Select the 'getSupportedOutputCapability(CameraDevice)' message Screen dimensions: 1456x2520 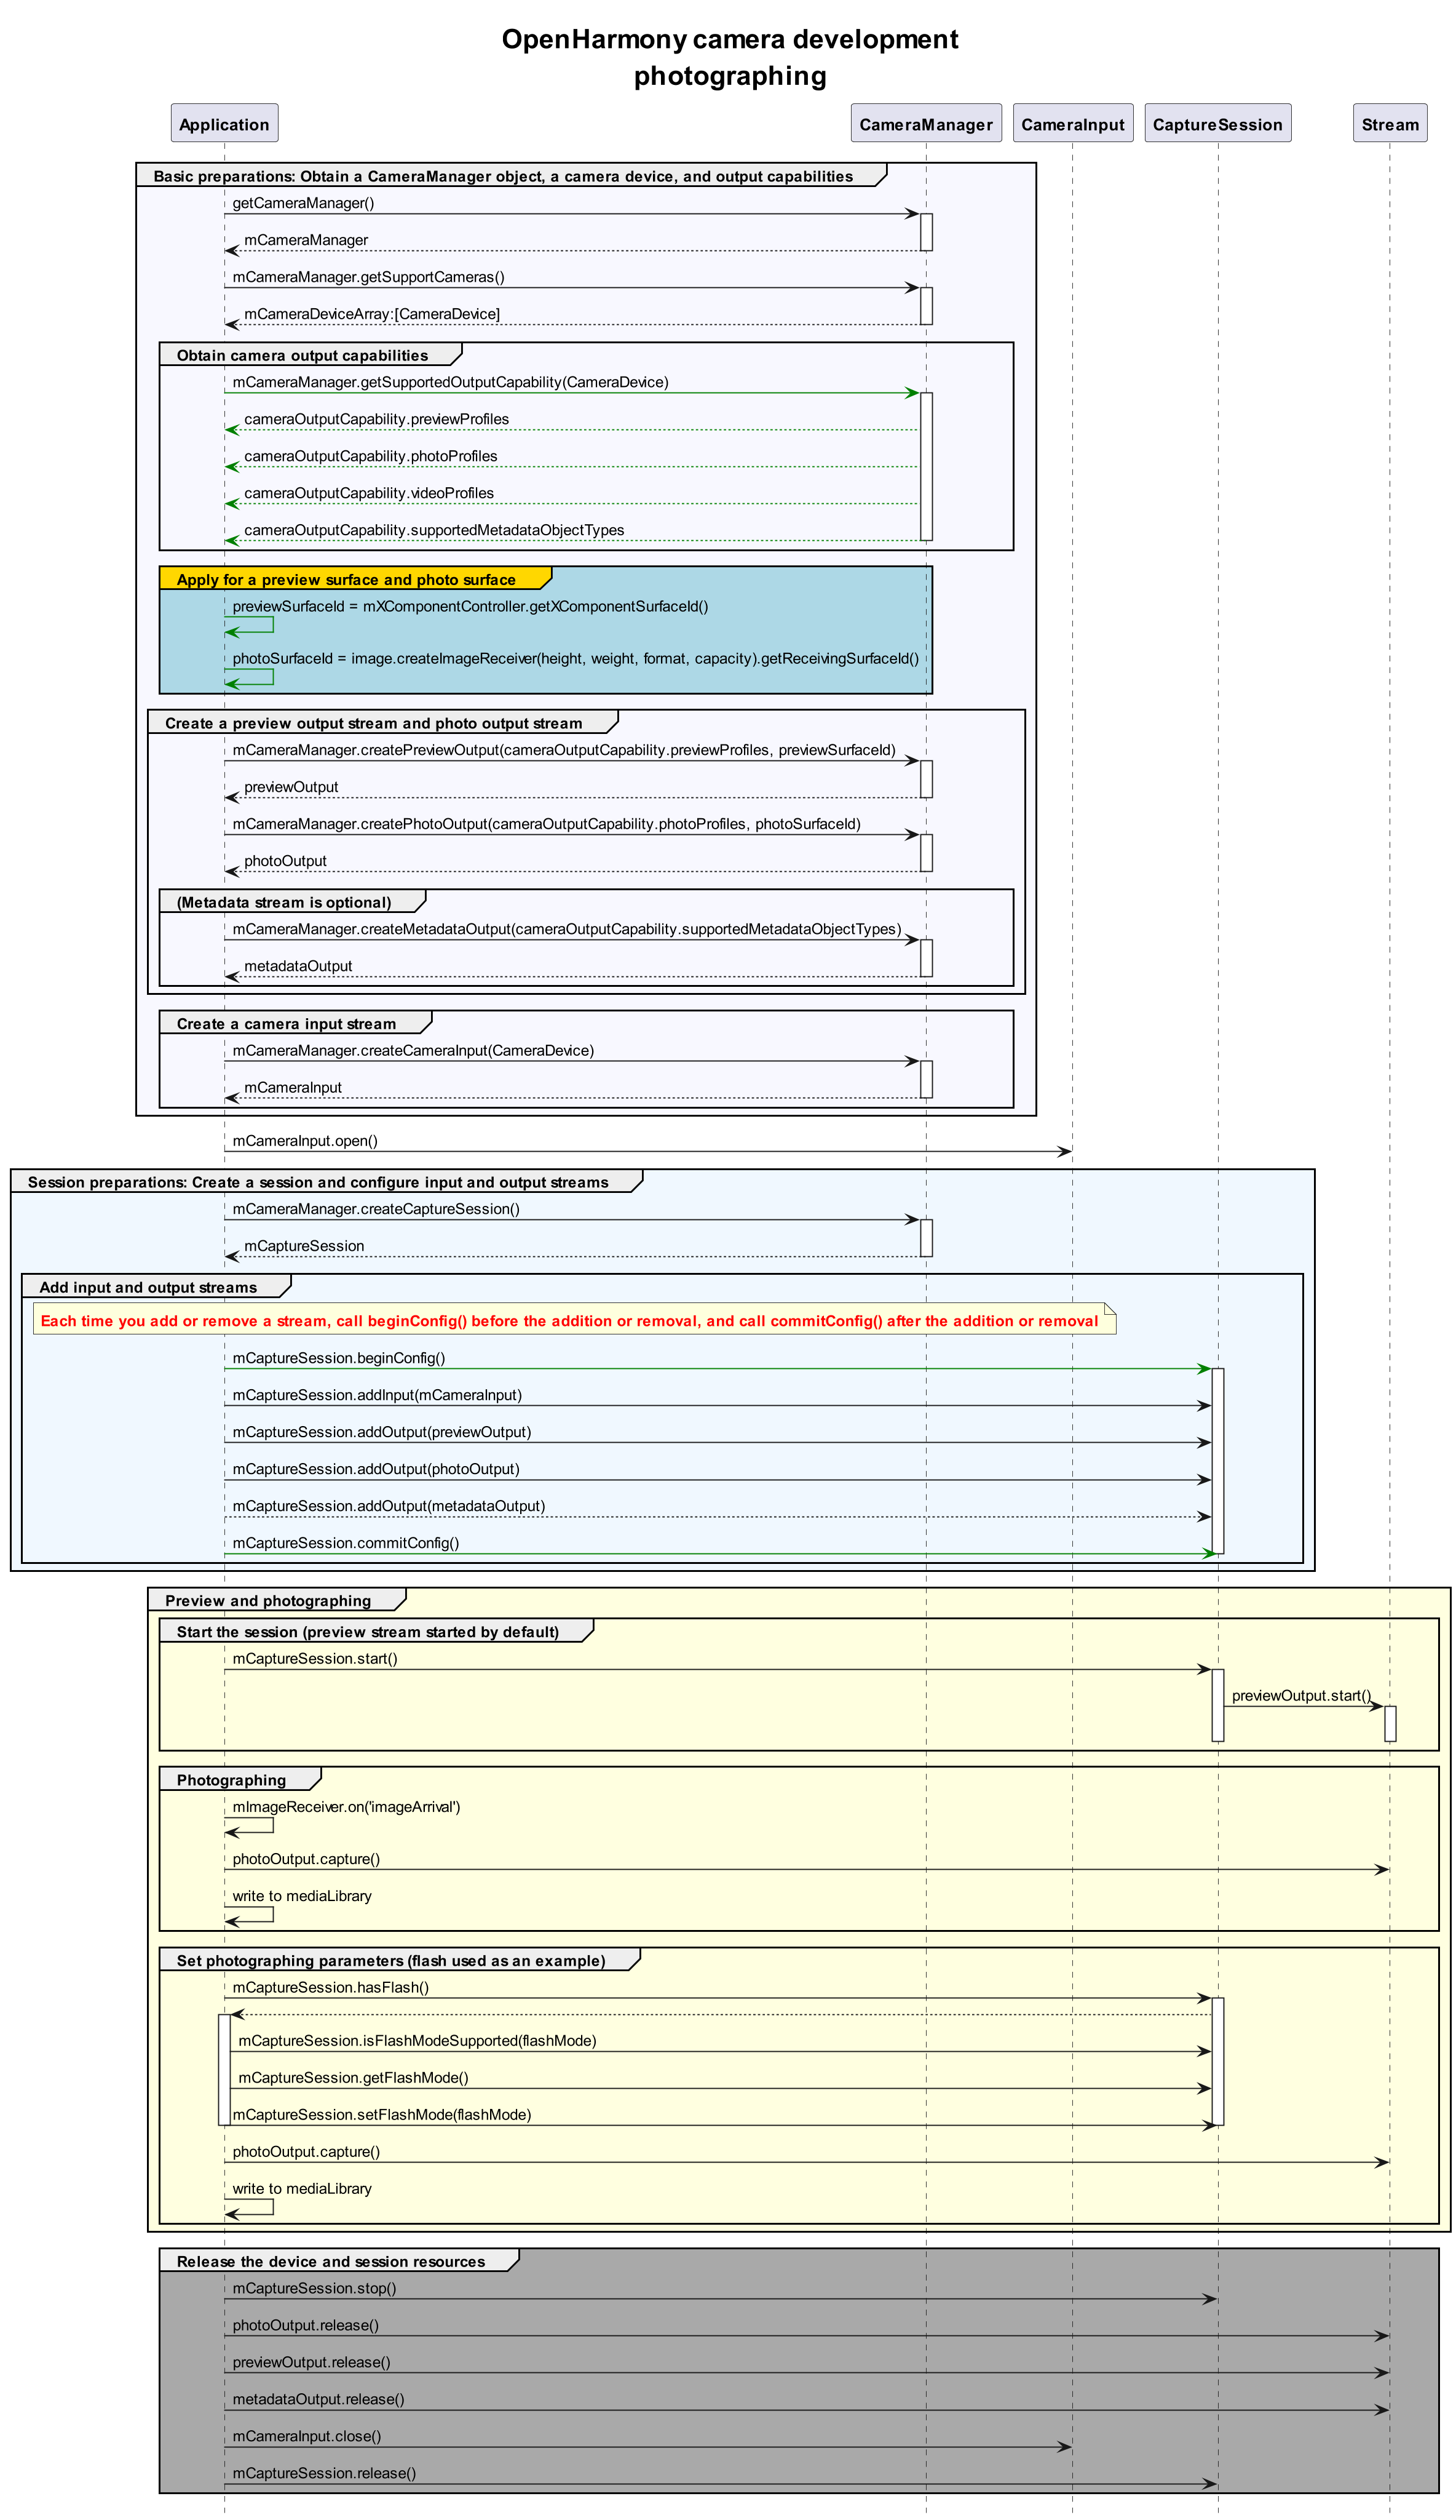pos(449,382)
